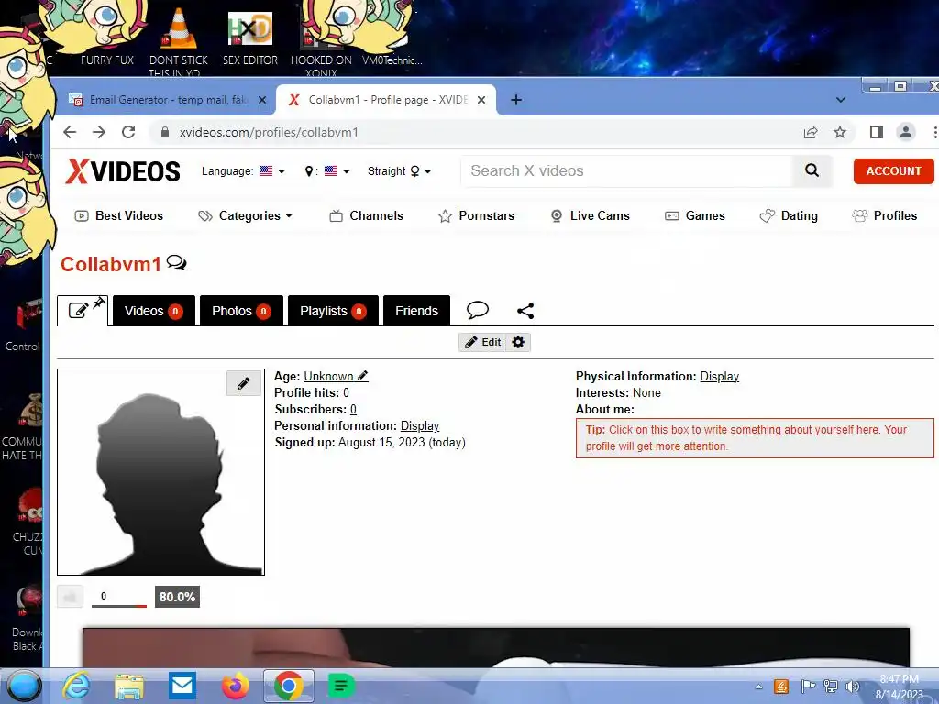Click the Chrome taskbar icon
Image resolution: width=939 pixels, height=704 pixels.
(x=289, y=686)
